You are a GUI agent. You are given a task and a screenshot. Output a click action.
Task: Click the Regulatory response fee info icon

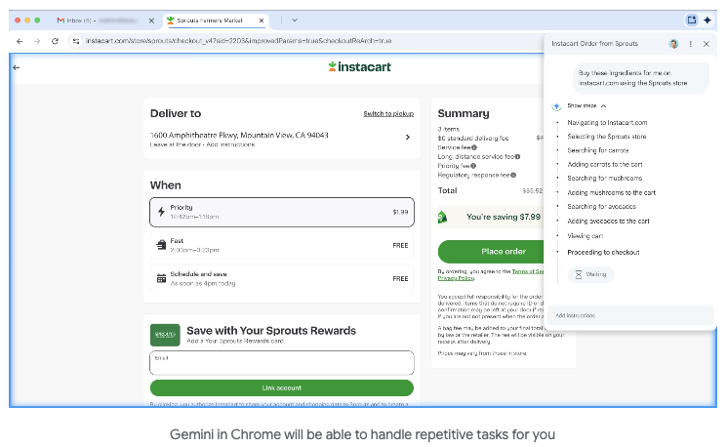[x=514, y=175]
